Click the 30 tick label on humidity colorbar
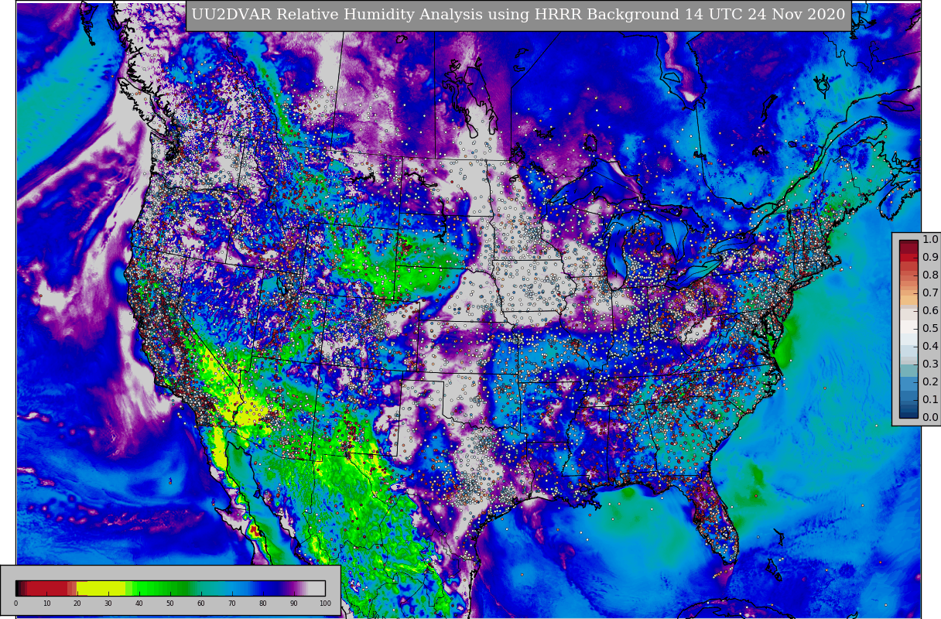941x619 pixels. tap(108, 604)
